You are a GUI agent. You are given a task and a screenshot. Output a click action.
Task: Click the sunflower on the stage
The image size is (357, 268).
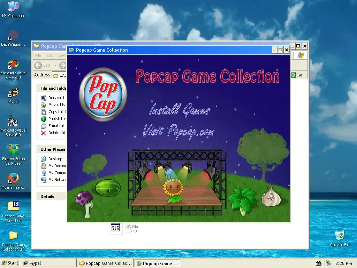pos(173,191)
